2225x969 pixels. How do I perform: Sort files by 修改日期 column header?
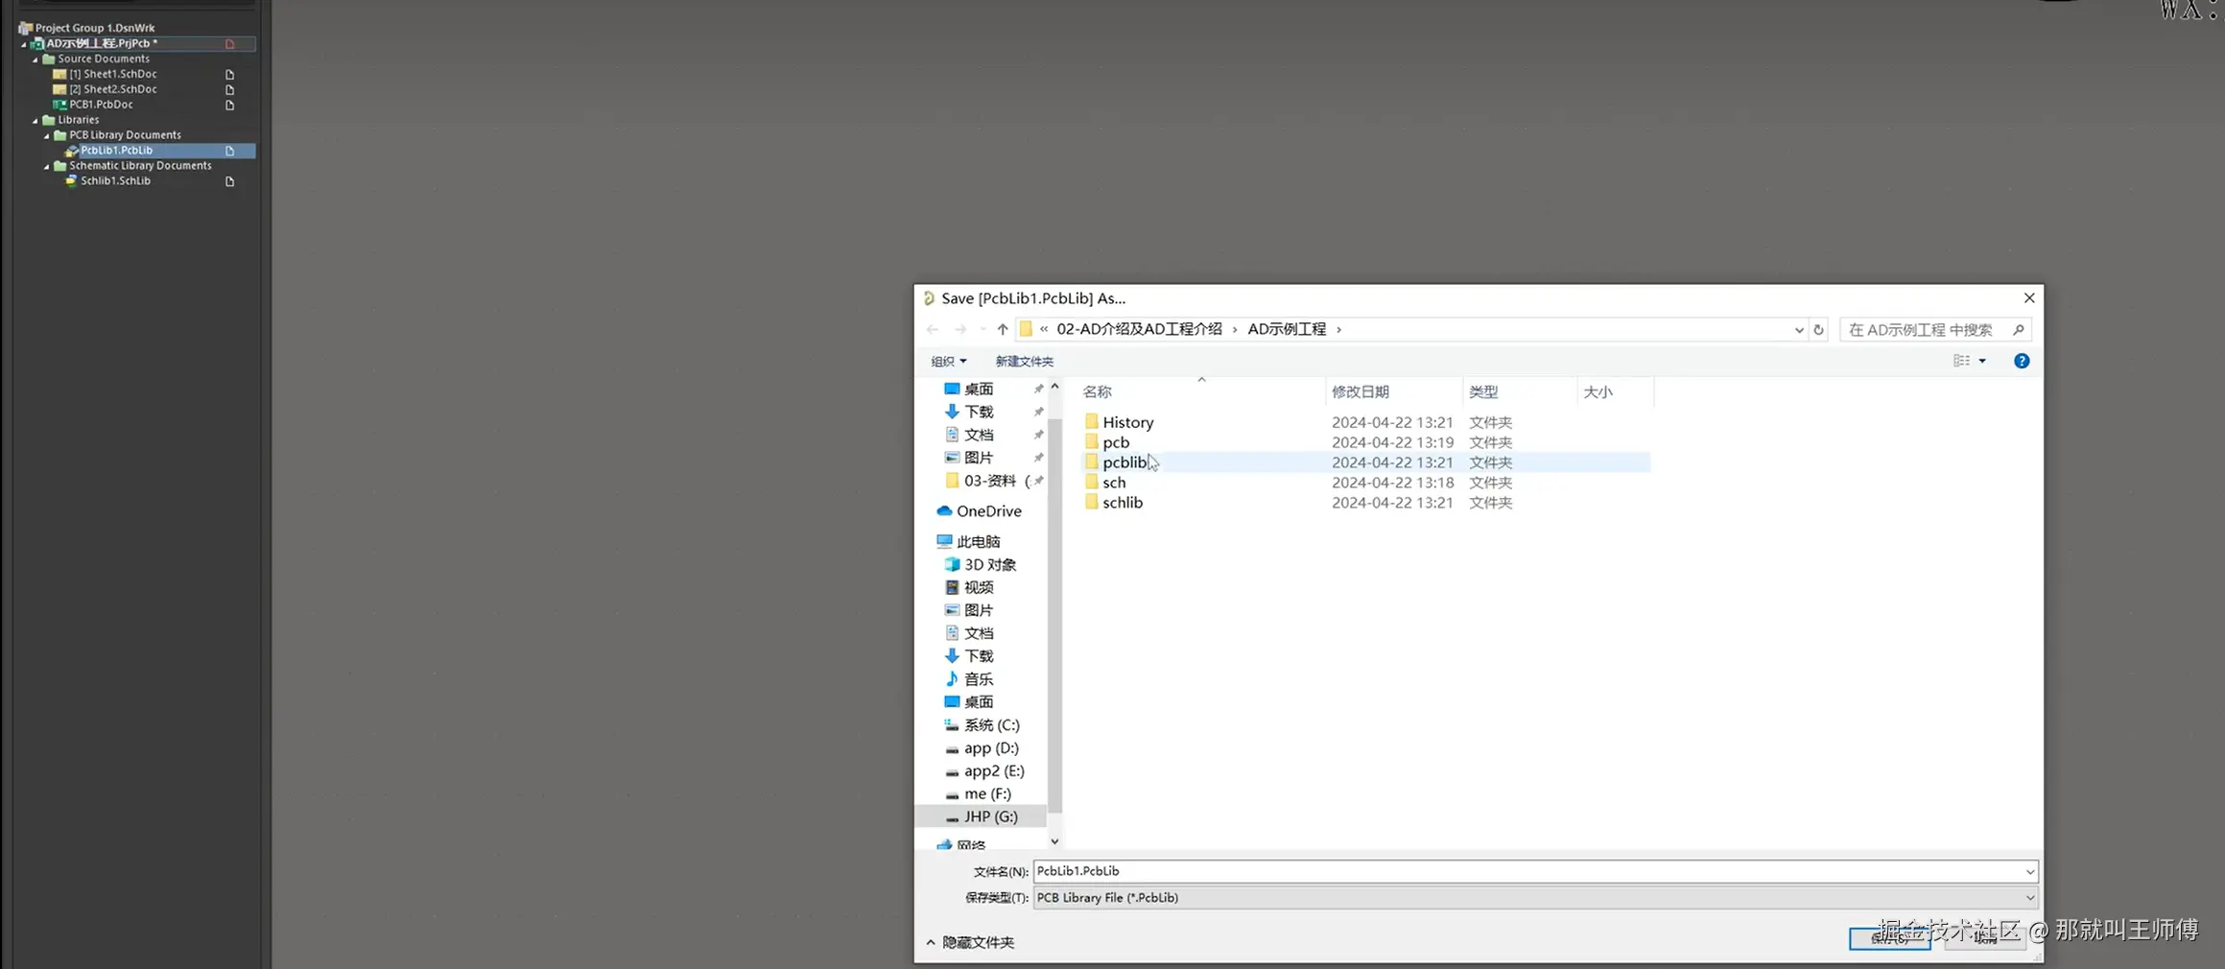click(1360, 392)
